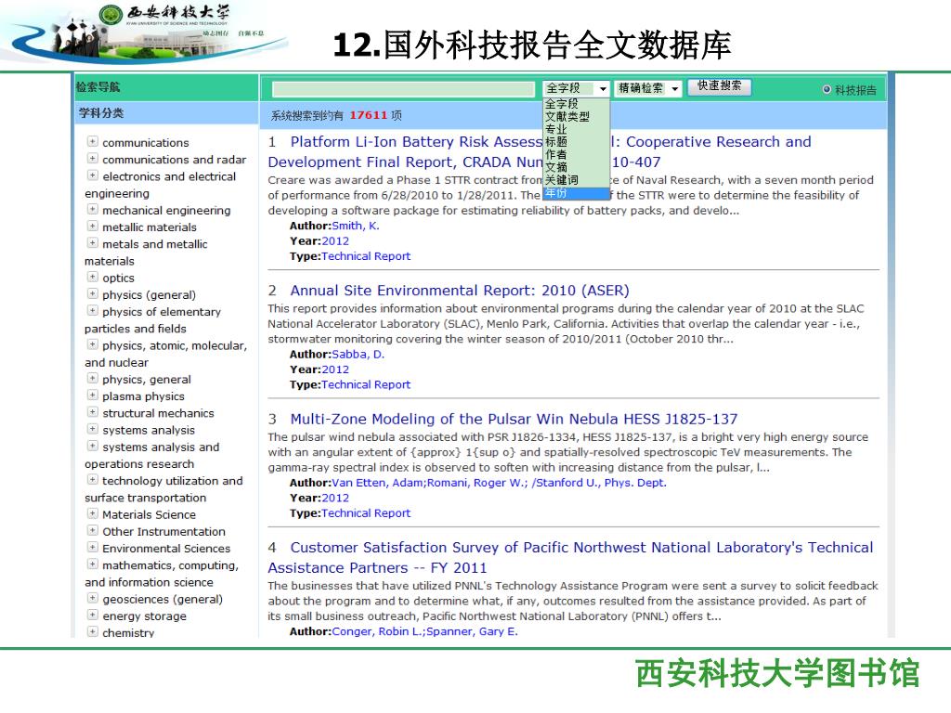Expand the communications category node
The image size is (951, 713).
point(92,141)
